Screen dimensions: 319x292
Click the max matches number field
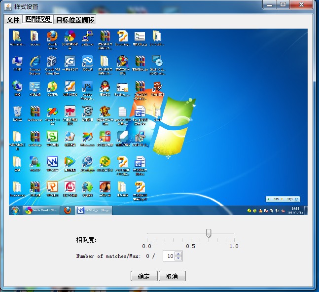click(x=169, y=256)
